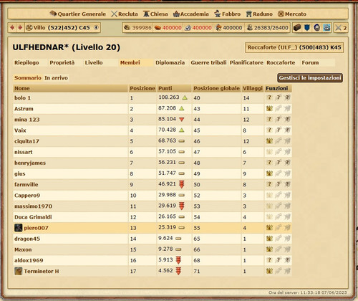The image size is (358, 301).
Task: Open the tribe Forum tab
Action: pyautogui.click(x=310, y=62)
